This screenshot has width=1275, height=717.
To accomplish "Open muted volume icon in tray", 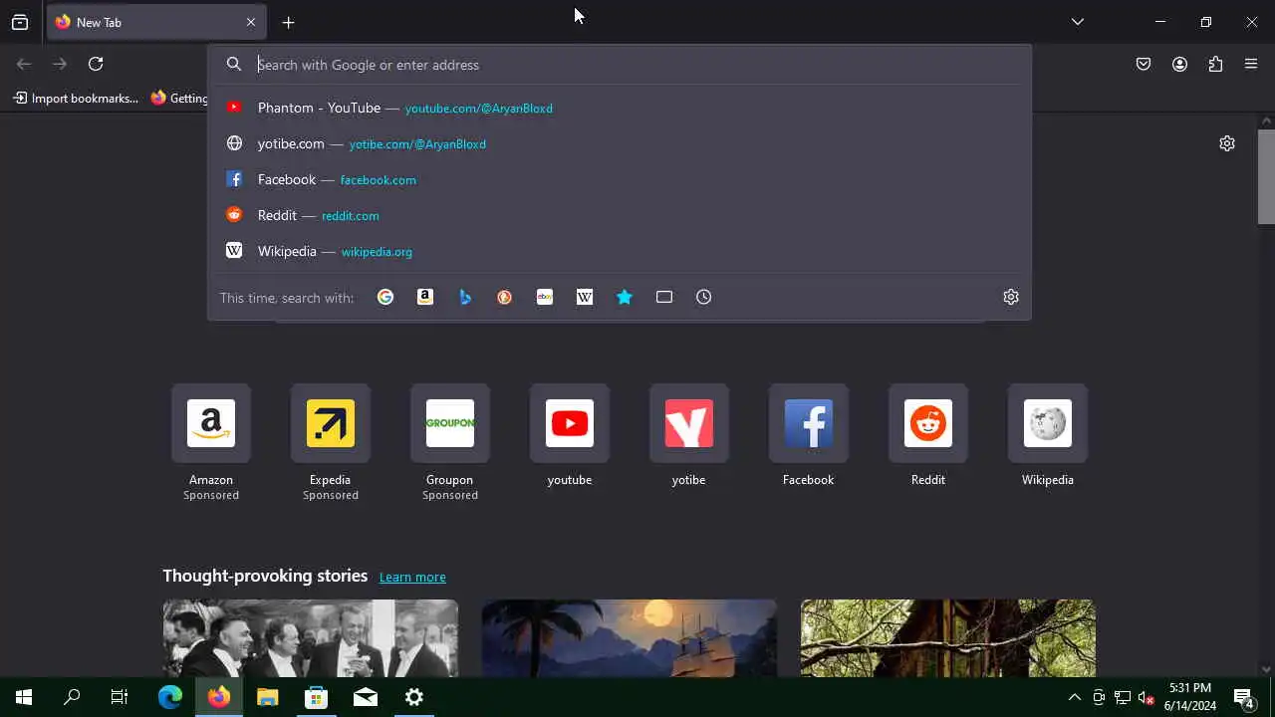I will (1146, 697).
